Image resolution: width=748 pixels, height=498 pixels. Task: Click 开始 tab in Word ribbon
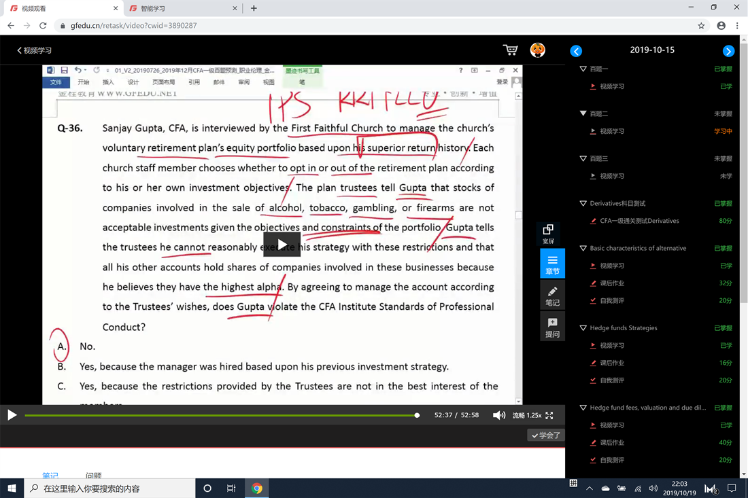[x=84, y=82]
